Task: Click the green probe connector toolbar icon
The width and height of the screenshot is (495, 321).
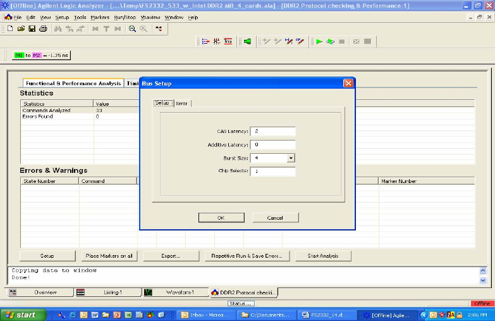Action: [247, 41]
